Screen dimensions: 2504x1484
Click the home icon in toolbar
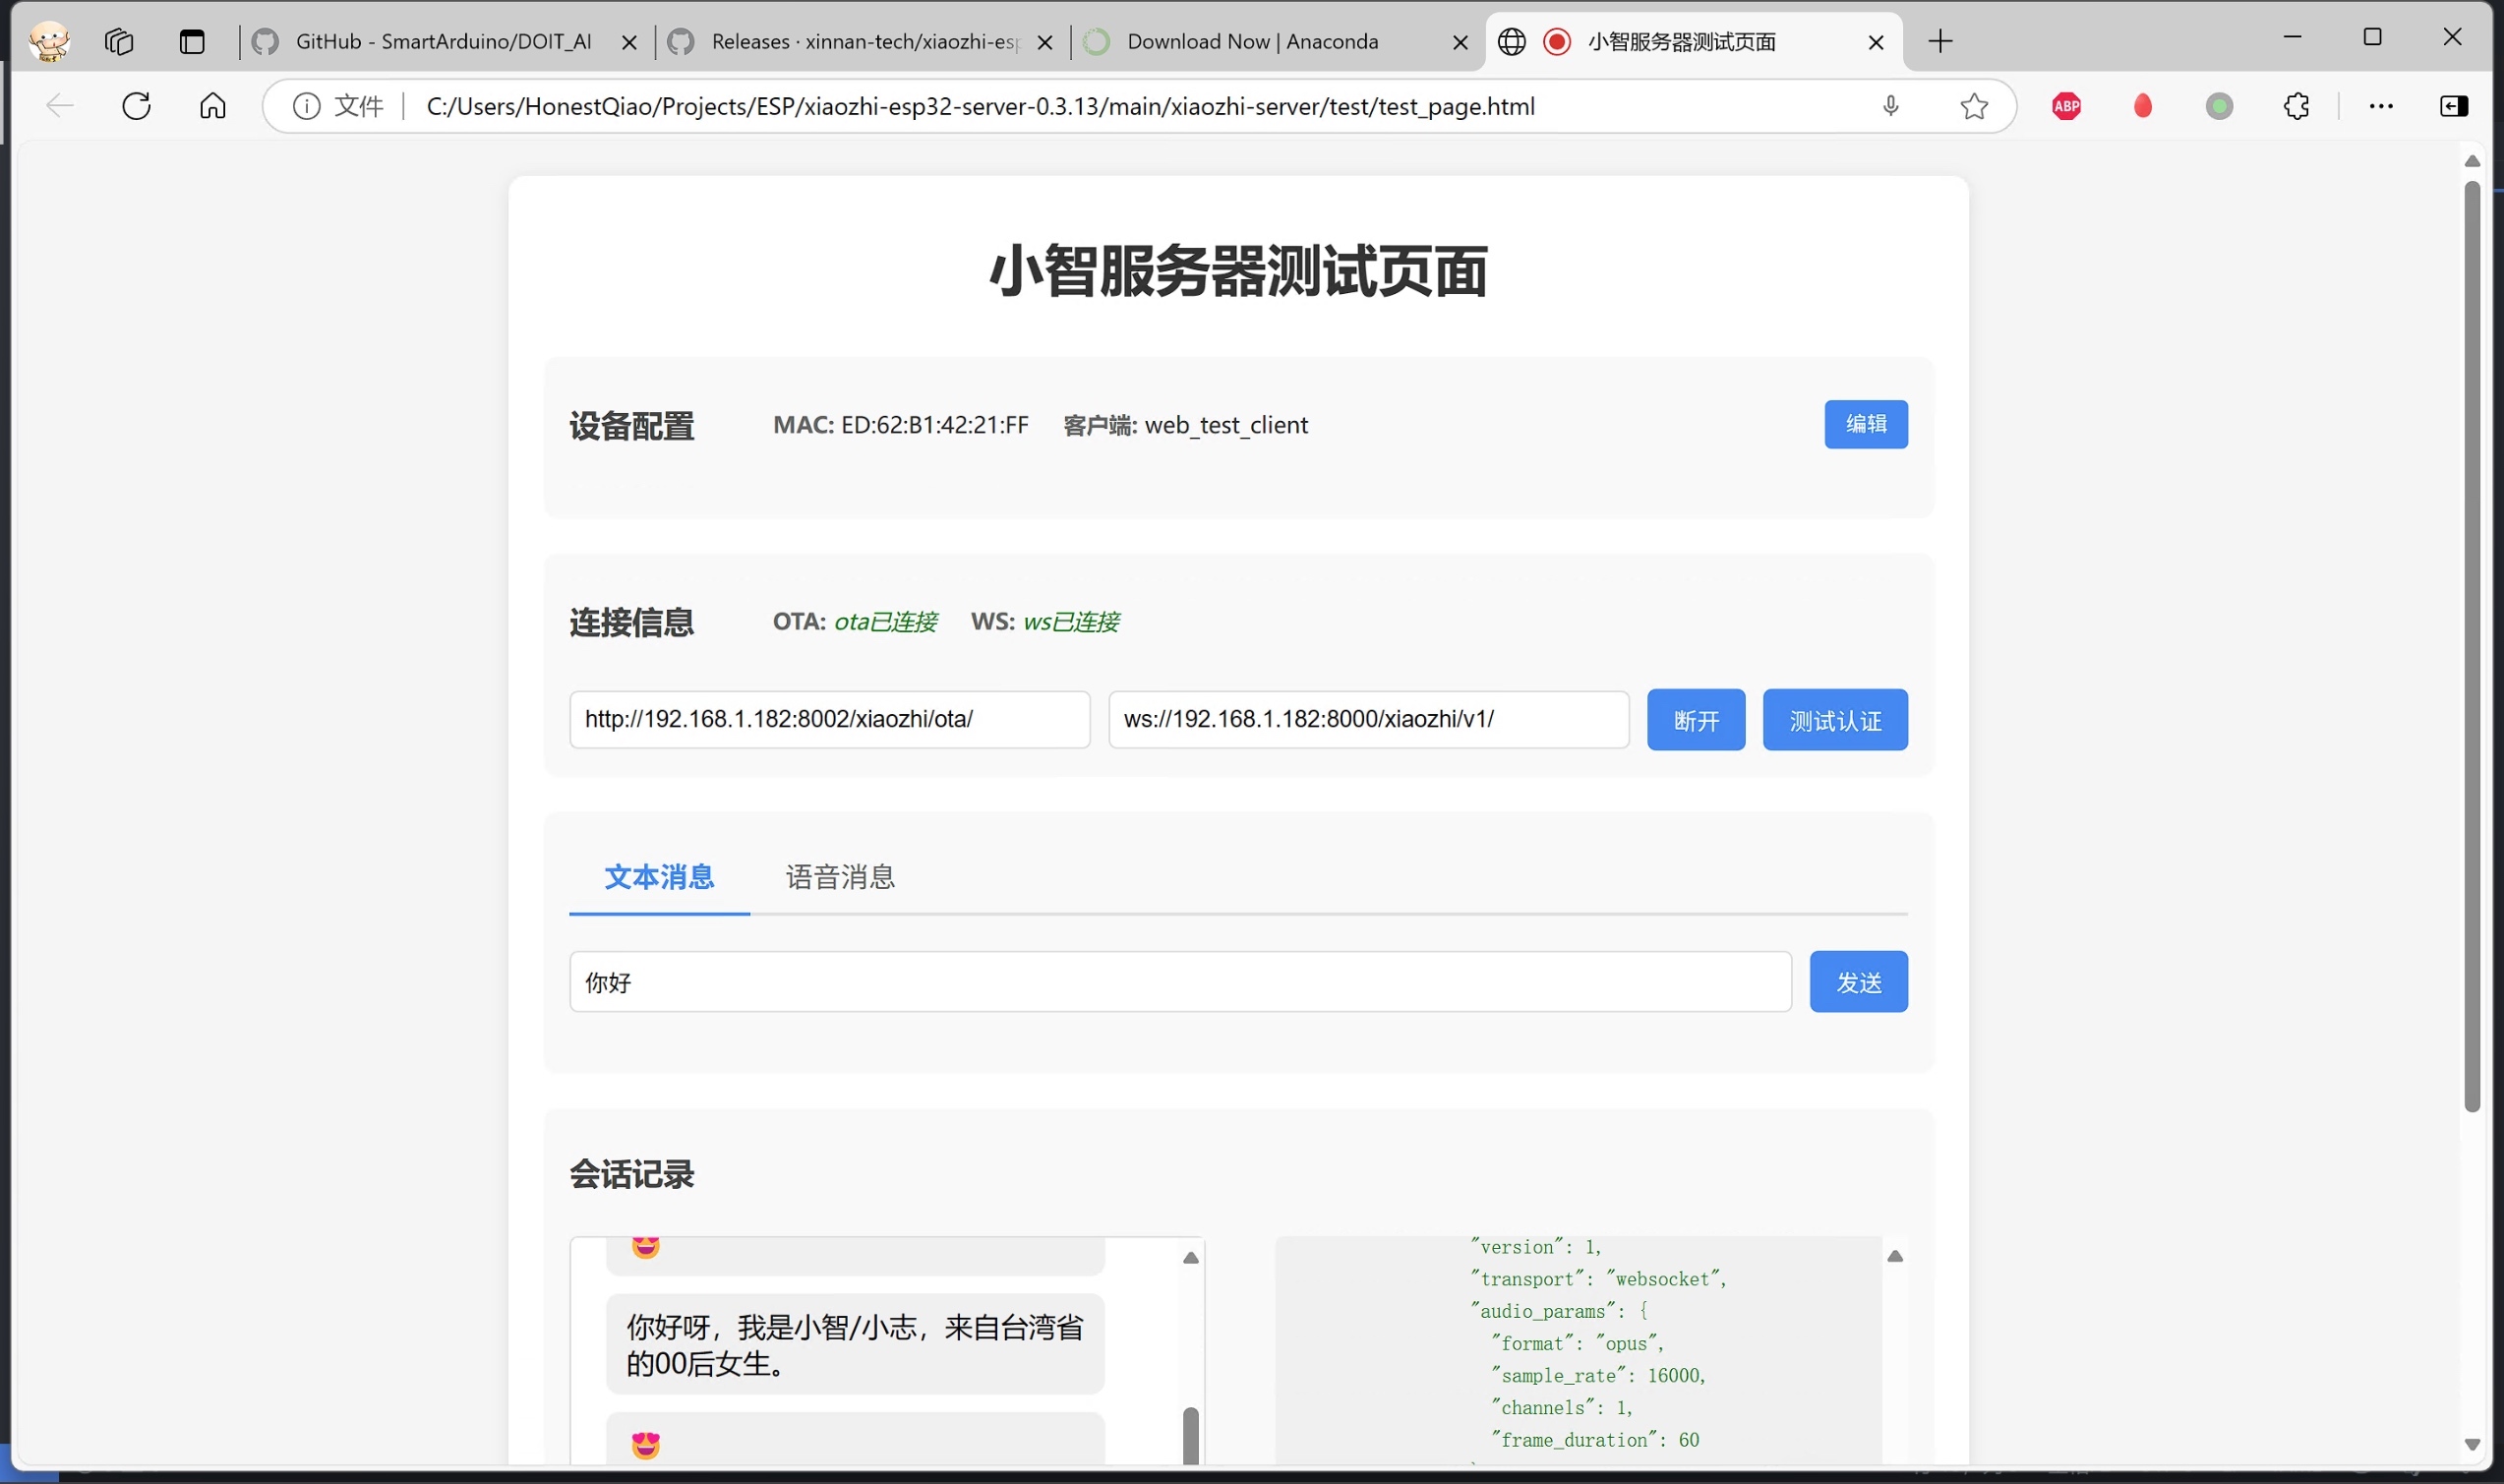pos(212,106)
